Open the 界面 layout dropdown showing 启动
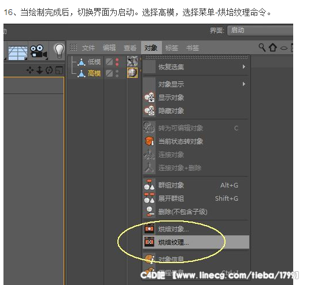 260,31
